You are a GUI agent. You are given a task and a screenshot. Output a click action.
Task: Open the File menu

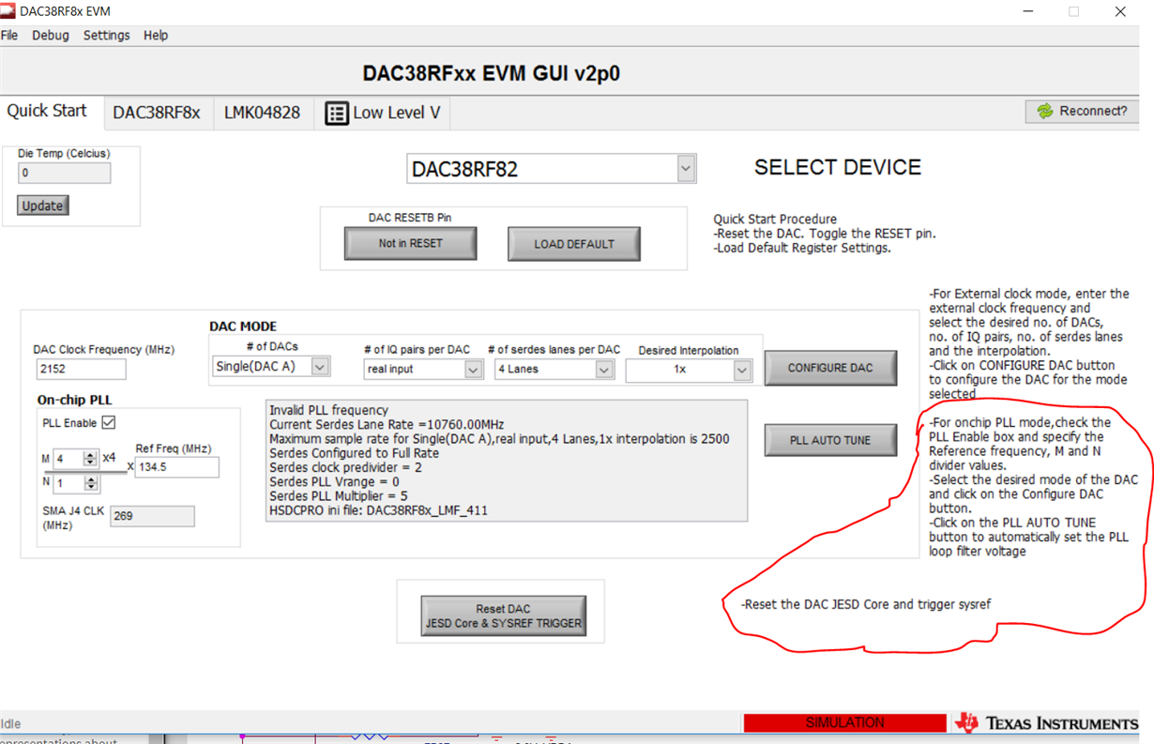click(x=9, y=35)
